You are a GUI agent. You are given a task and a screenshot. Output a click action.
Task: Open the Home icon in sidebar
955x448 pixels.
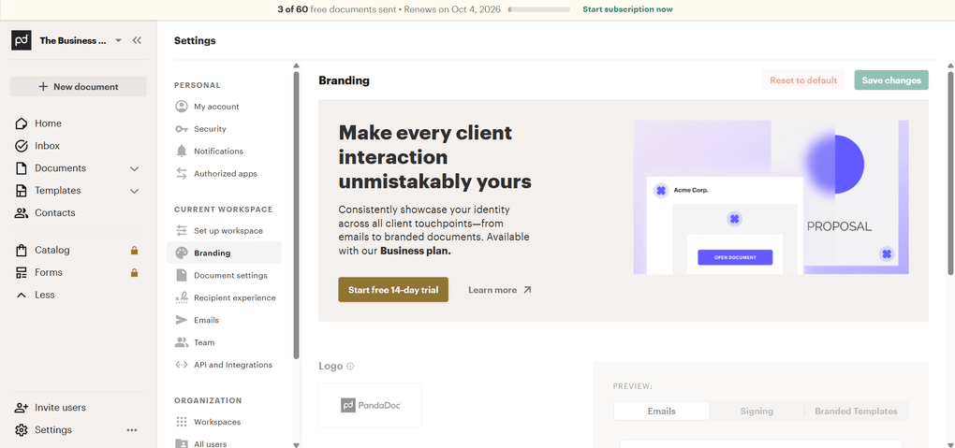[22, 123]
